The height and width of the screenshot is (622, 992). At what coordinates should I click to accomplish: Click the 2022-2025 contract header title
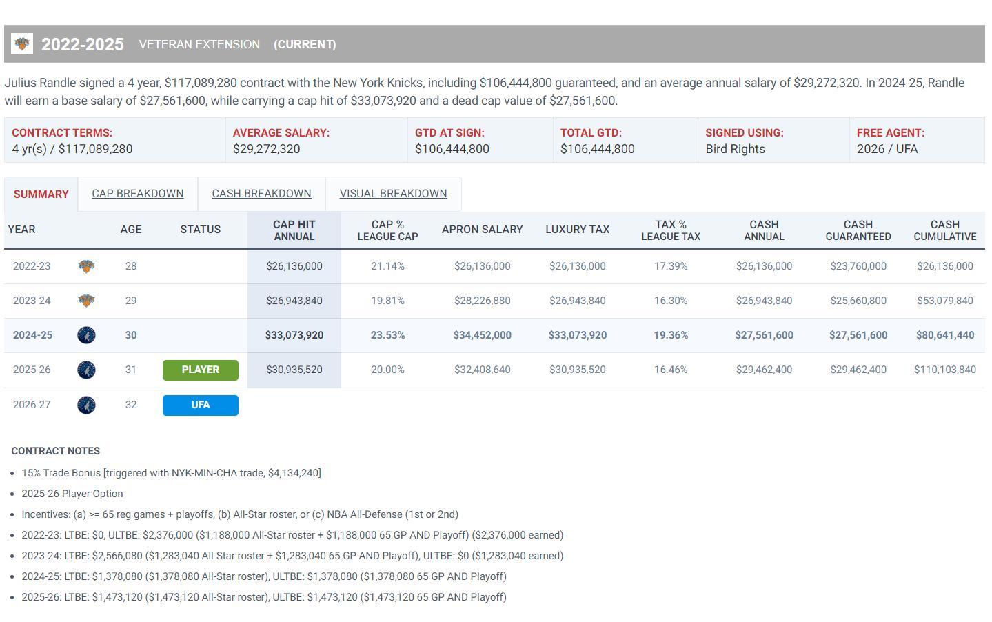83,44
